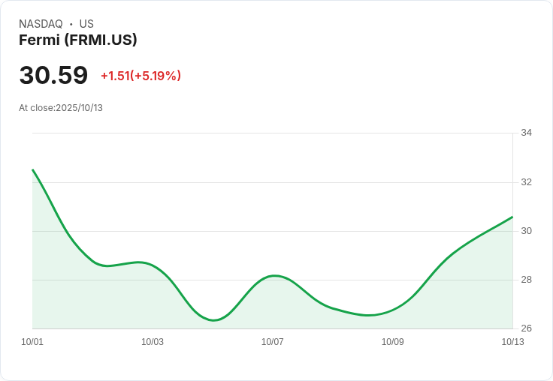This screenshot has width=553, height=381.
Task: Click the 34 y-axis price label
Action: (x=526, y=133)
